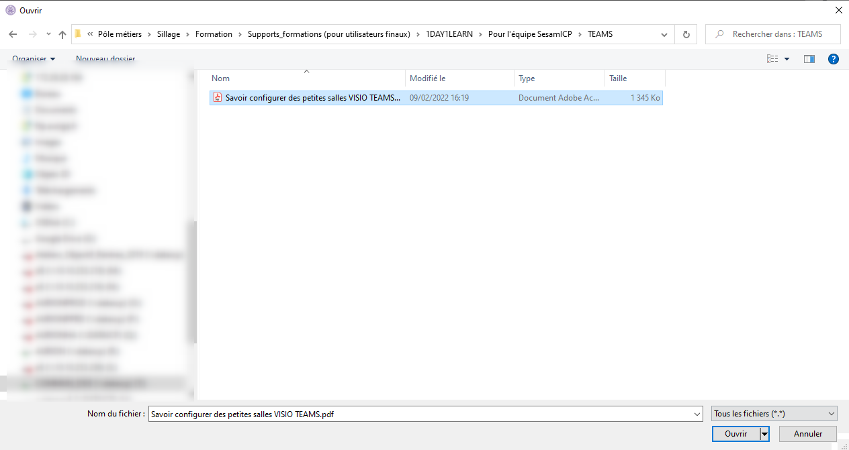Click the view layout icon
The image size is (849, 450).
click(x=772, y=59)
